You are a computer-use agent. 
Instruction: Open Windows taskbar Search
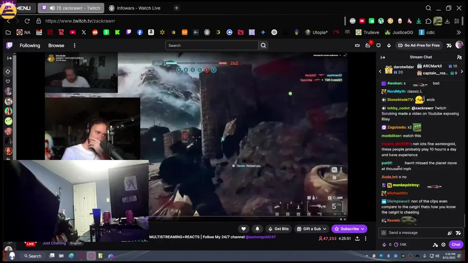click(x=33, y=256)
